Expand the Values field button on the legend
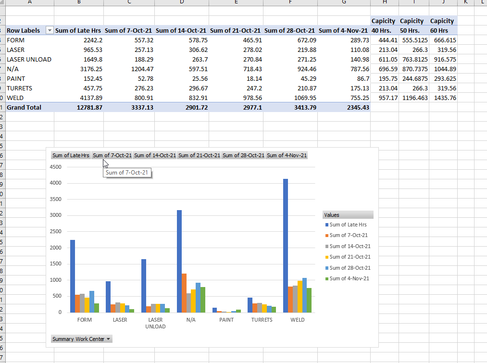 (x=348, y=214)
